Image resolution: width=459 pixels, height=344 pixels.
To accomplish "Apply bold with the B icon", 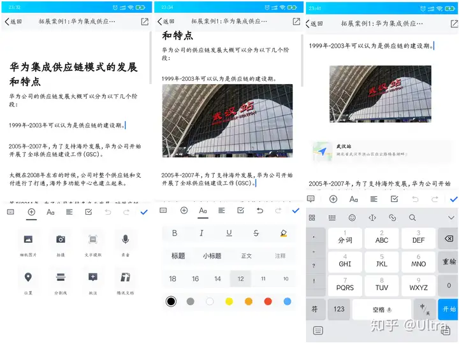I will point(175,233).
